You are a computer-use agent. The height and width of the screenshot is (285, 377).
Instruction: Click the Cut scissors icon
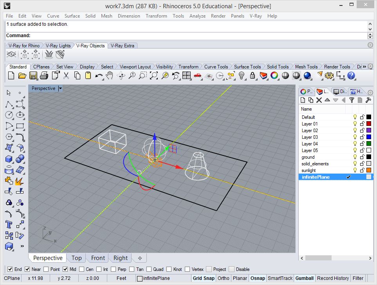pos(66,76)
